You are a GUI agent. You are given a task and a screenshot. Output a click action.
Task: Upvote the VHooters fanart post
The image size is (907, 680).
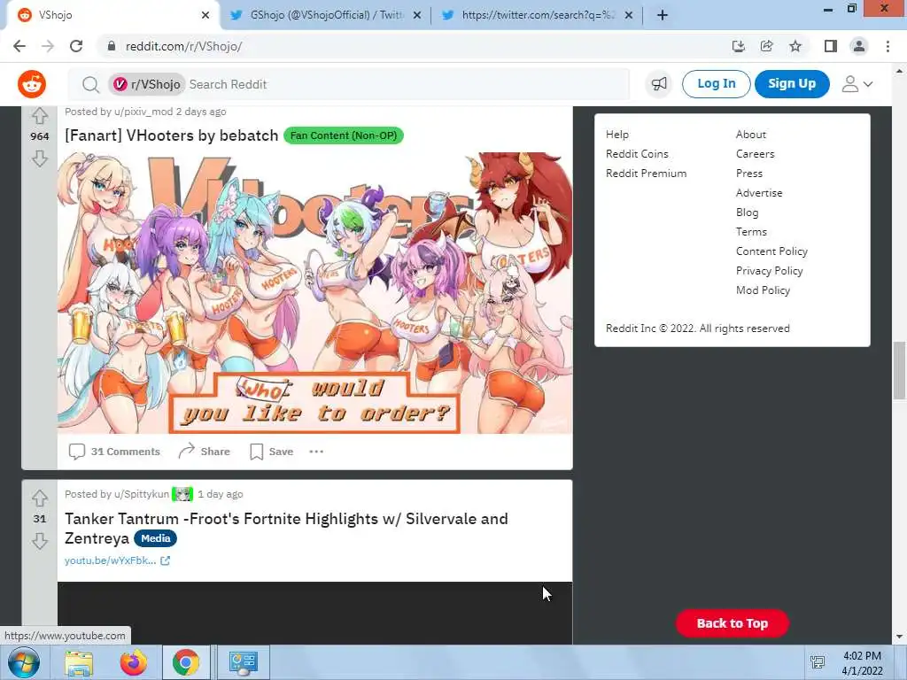coord(39,116)
